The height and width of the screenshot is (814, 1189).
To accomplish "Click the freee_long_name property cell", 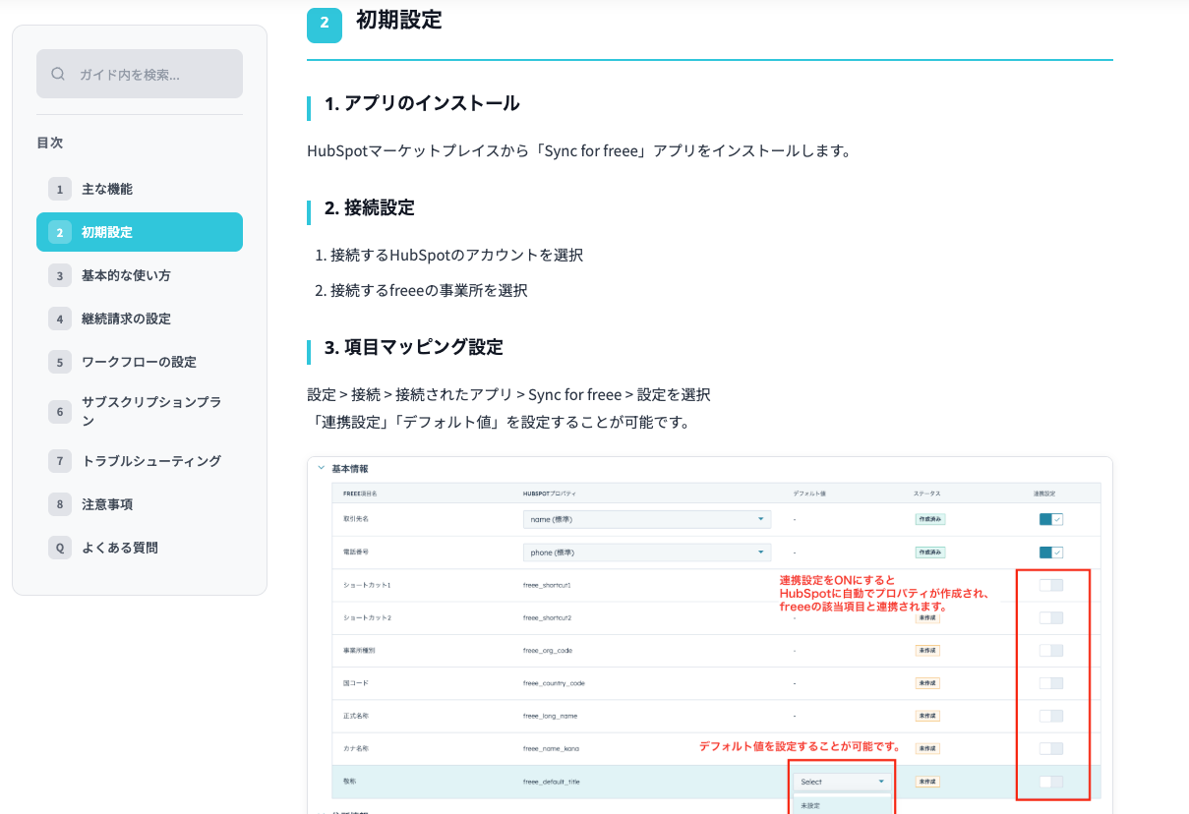I will click(x=550, y=716).
